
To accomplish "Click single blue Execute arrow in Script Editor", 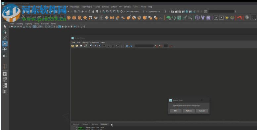I will coord(131,46).
